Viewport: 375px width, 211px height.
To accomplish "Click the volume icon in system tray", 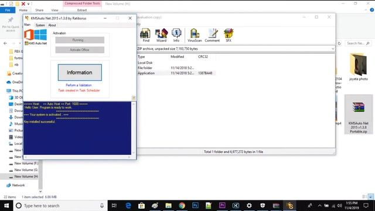I will tap(340, 206).
